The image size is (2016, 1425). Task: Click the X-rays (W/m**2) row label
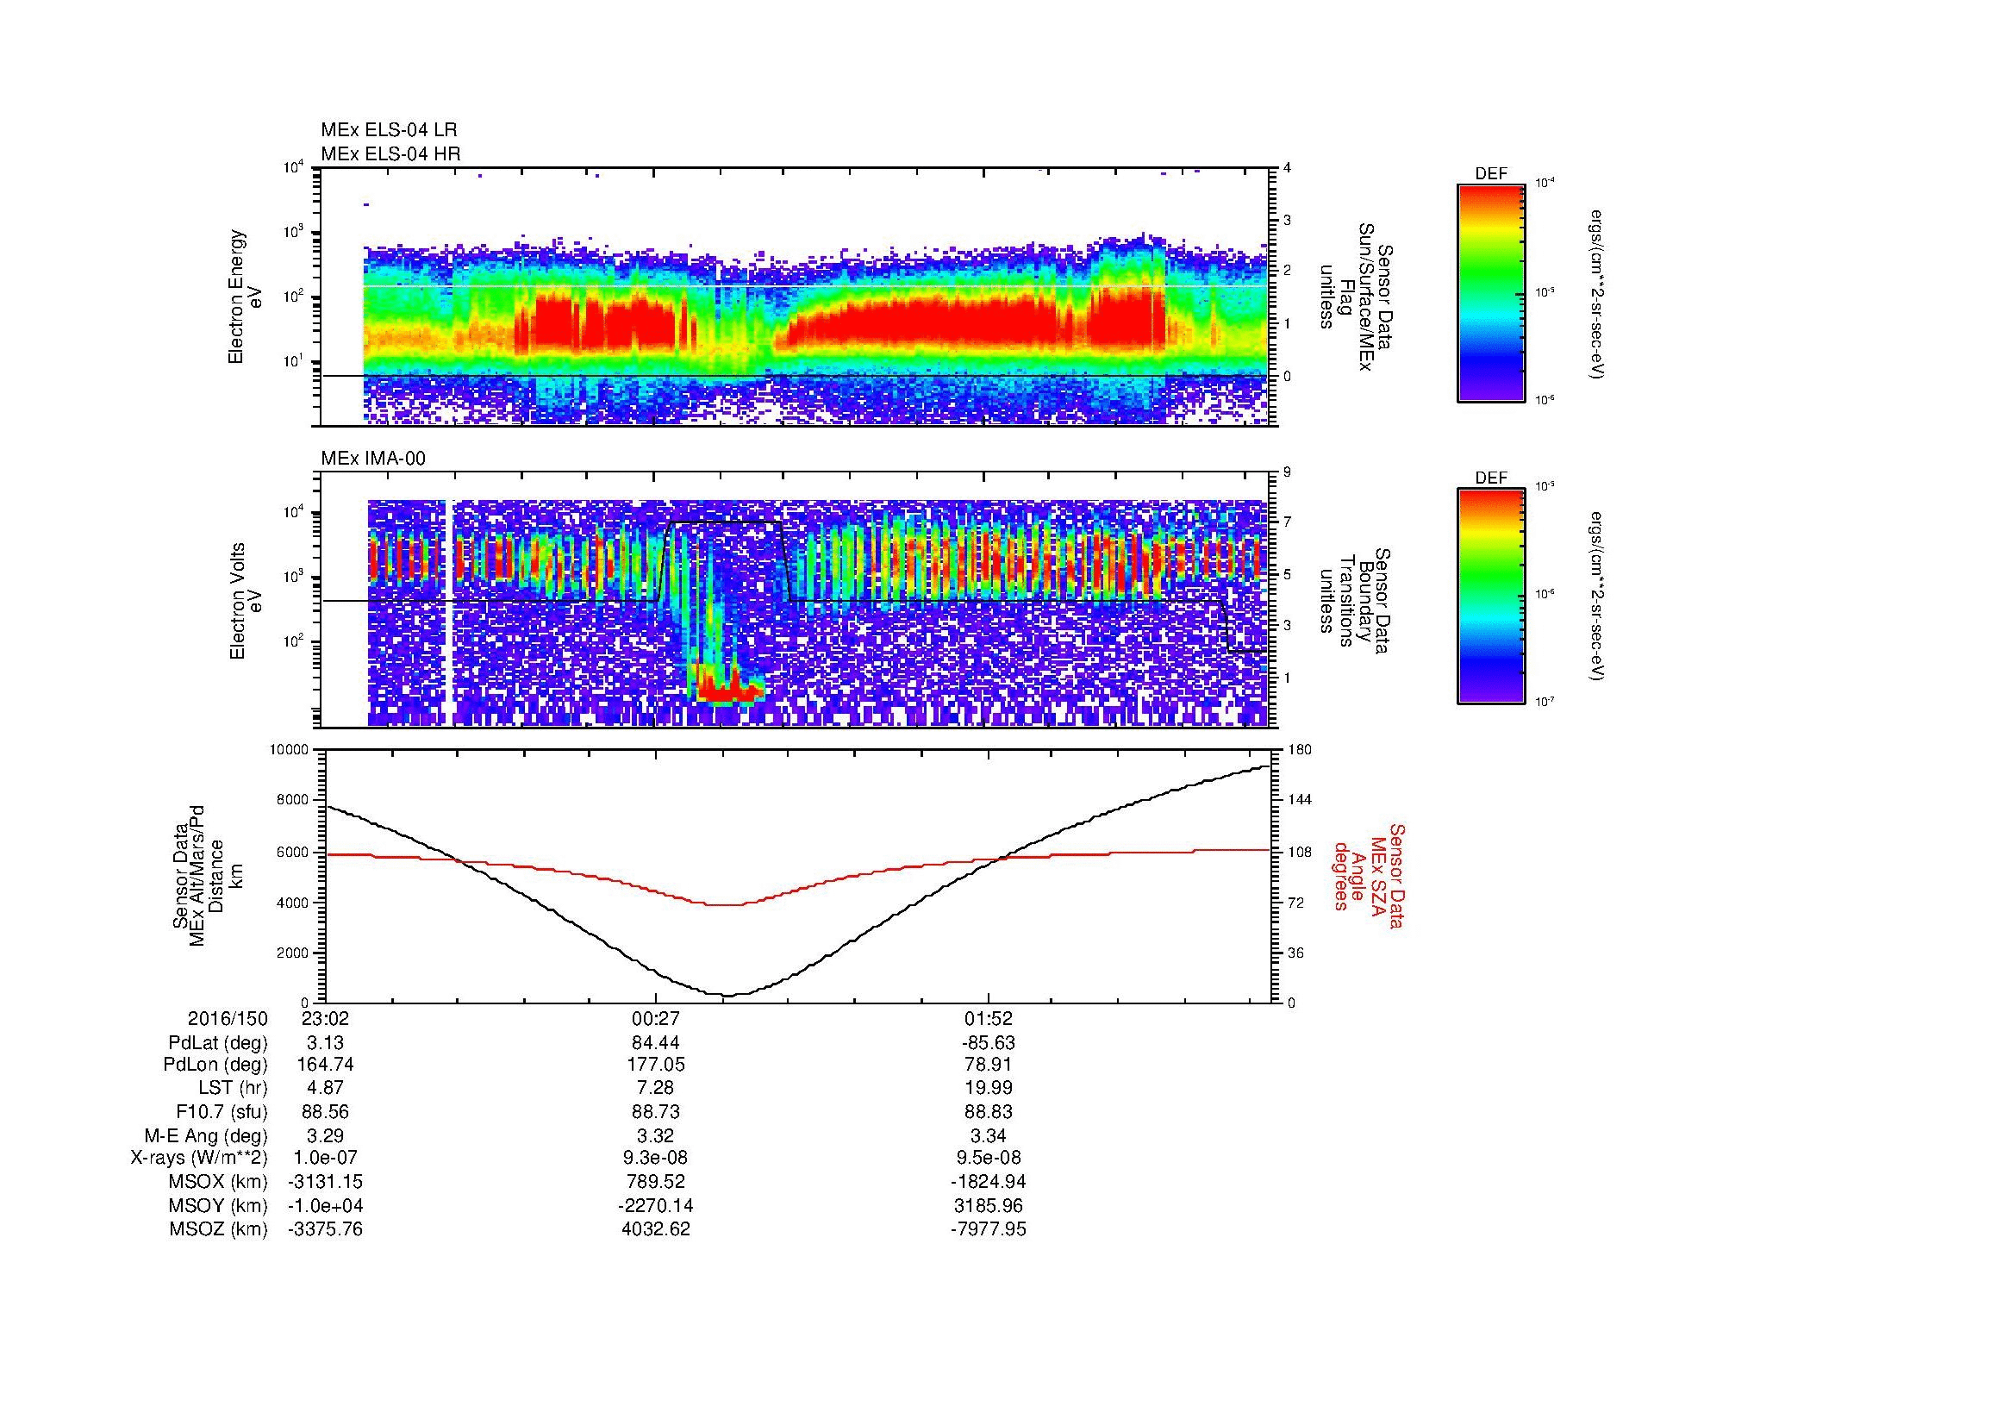click(199, 1158)
